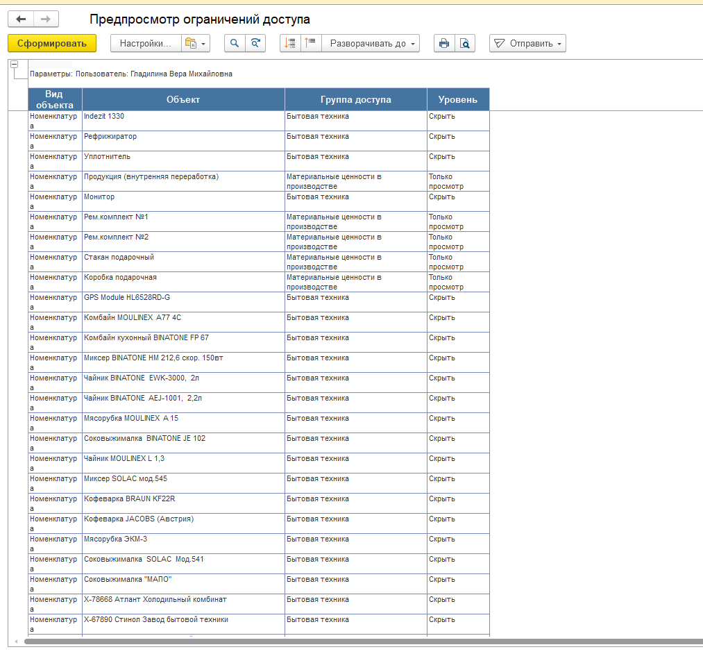Screen dimensions: 703x654
Task: Select the Вид объекта column header
Action: click(x=55, y=99)
